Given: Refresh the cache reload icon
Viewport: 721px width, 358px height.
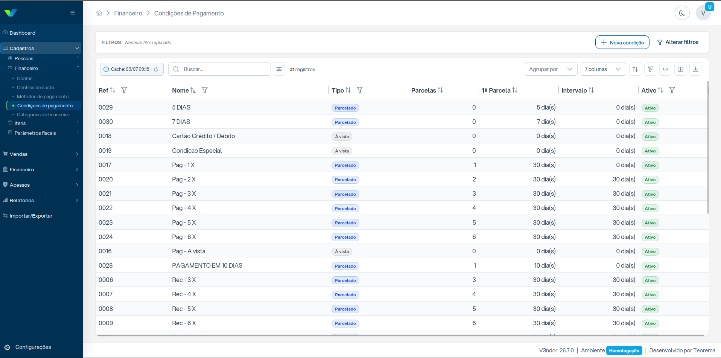Looking at the screenshot, I should pyautogui.click(x=156, y=69).
